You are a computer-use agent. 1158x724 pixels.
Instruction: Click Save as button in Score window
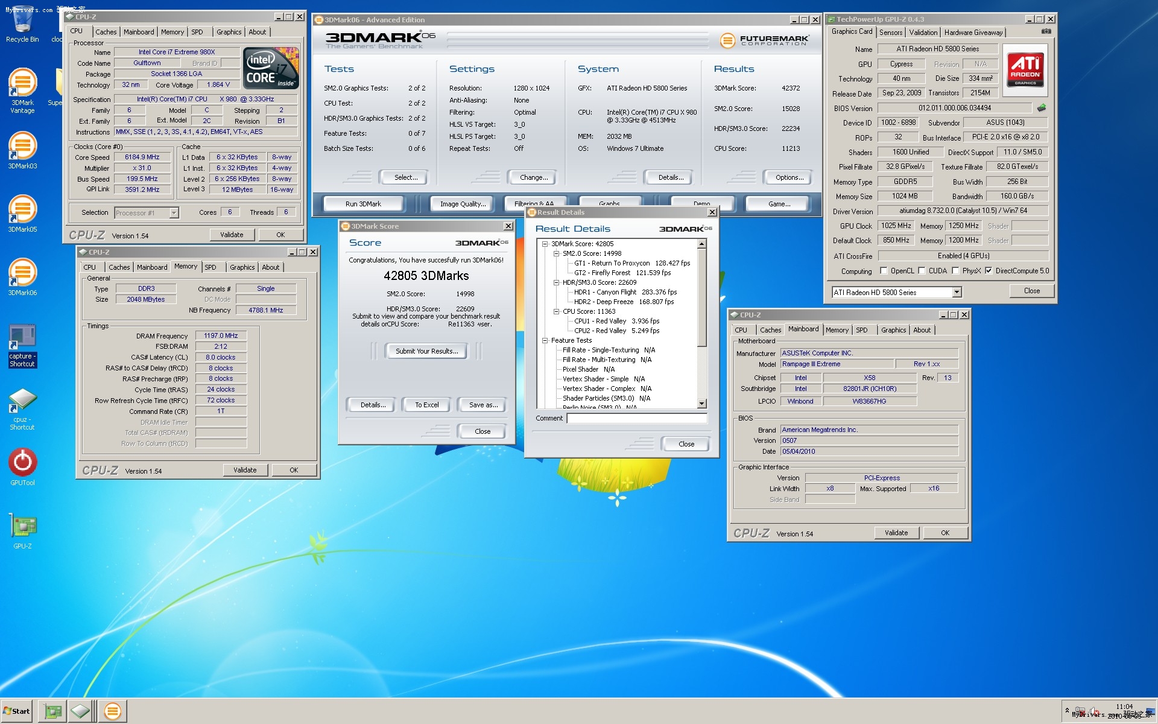pyautogui.click(x=483, y=405)
